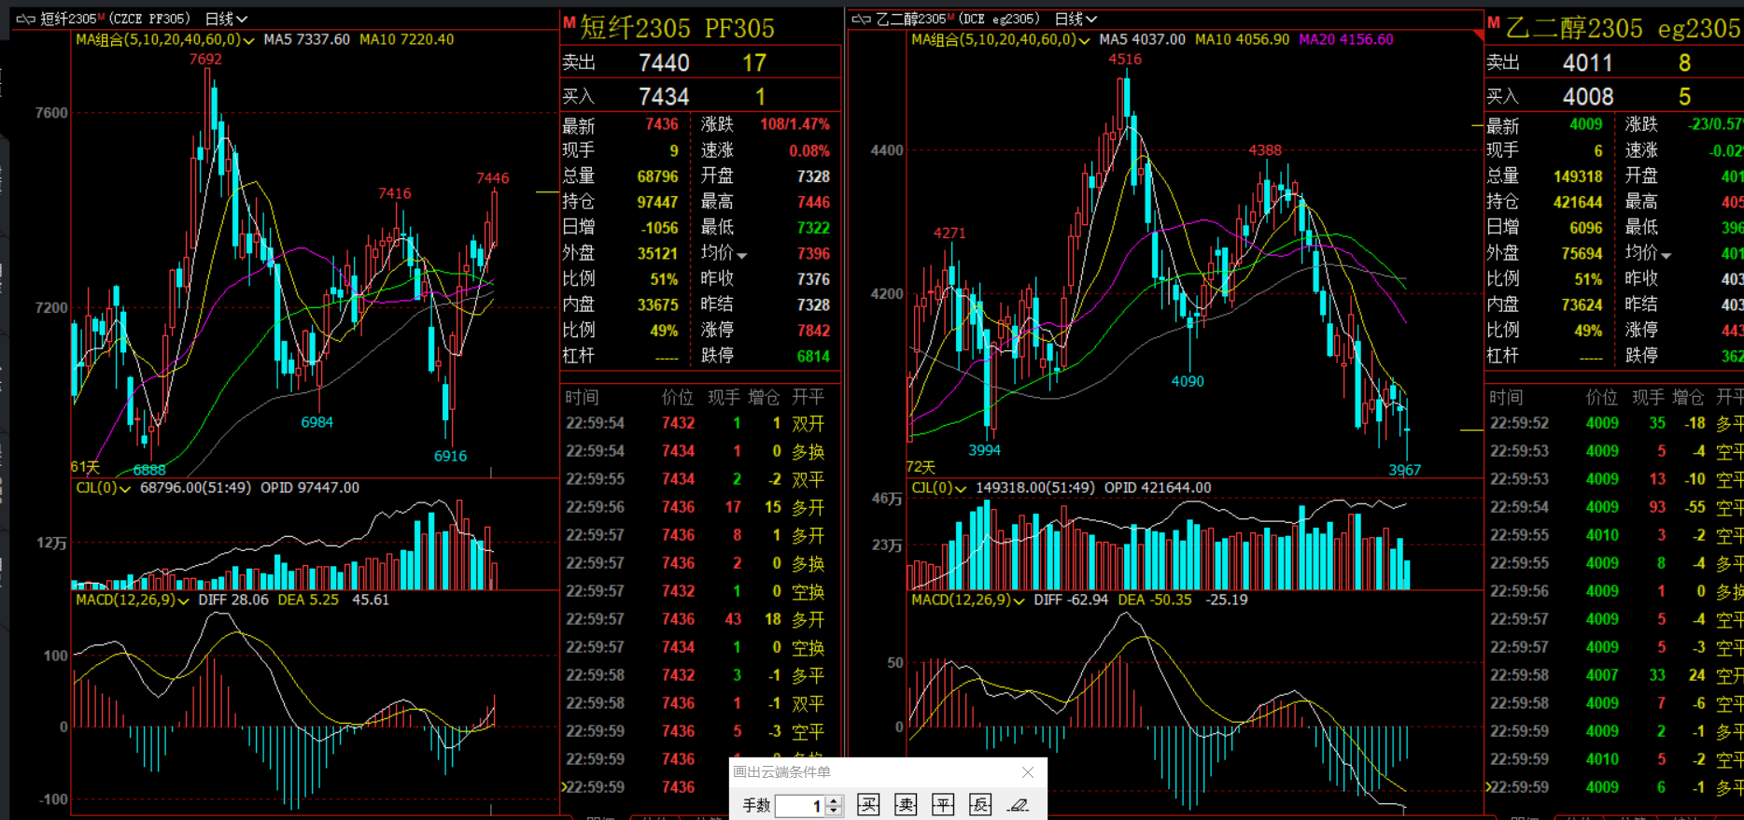The height and width of the screenshot is (820, 1744).
Task: Click link icon beside 短纤2305 chart title
Action: coord(25,19)
